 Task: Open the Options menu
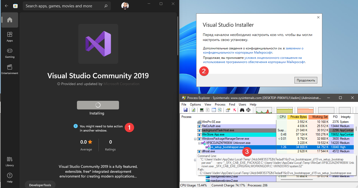195,104
